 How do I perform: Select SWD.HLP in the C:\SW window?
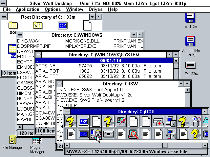(x=67, y=105)
